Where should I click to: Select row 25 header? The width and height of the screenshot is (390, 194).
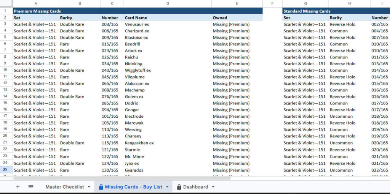pos(5,170)
